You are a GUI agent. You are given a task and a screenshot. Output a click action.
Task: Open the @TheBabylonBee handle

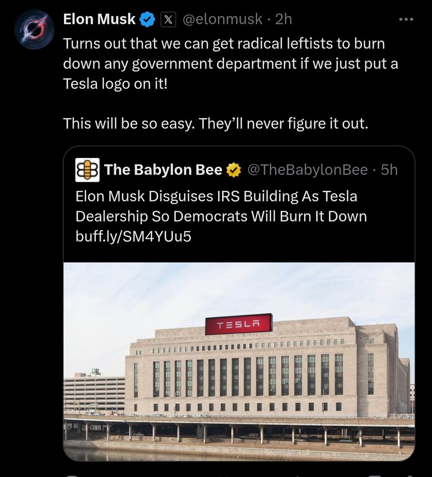tap(308, 170)
